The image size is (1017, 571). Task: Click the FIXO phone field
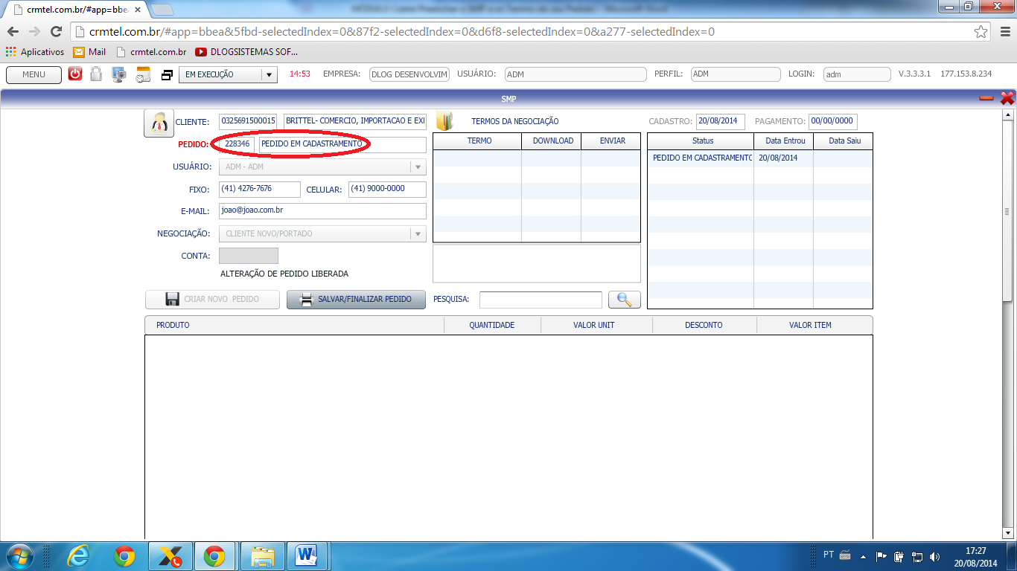pyautogui.click(x=260, y=190)
